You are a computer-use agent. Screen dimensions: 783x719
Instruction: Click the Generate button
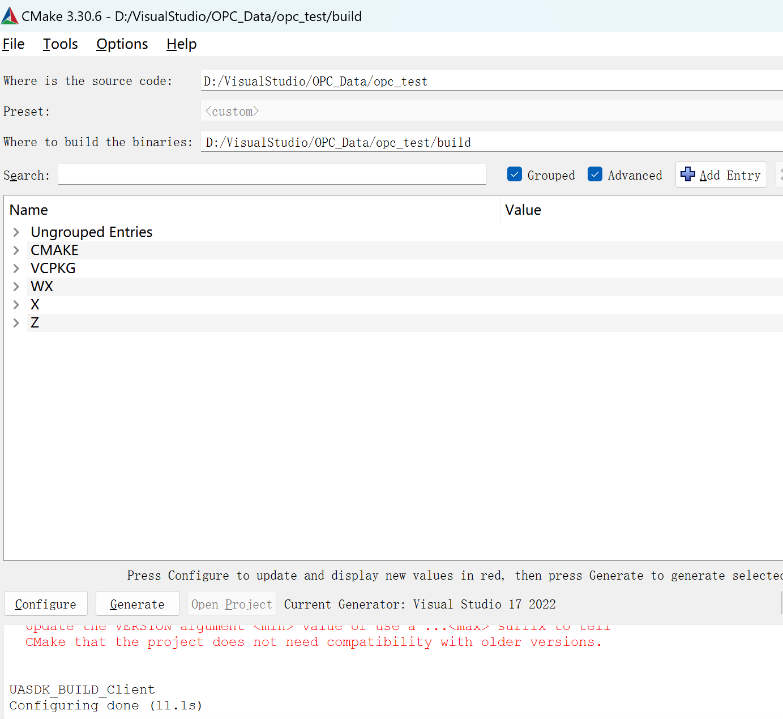pyautogui.click(x=138, y=604)
